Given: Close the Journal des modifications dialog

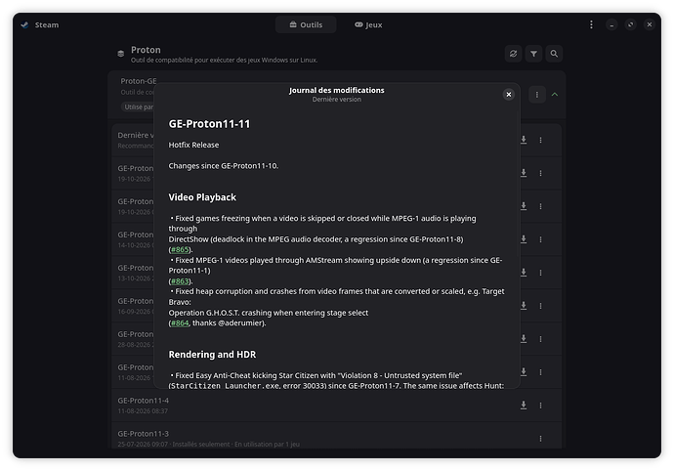Looking at the screenshot, I should click(x=509, y=94).
